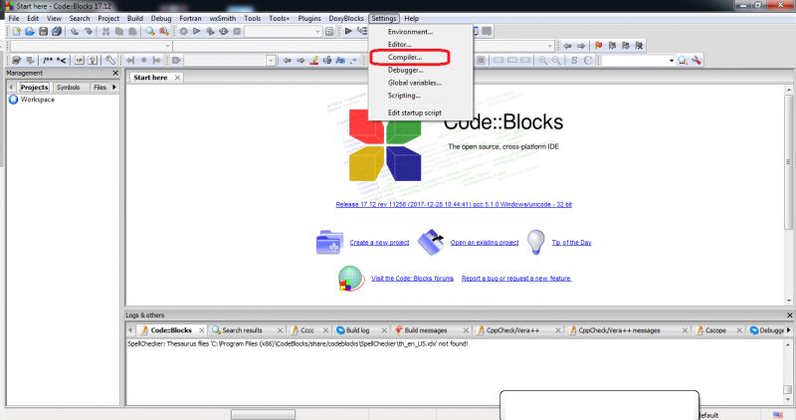Switch to the Build log tab
796x420 pixels.
pos(357,330)
